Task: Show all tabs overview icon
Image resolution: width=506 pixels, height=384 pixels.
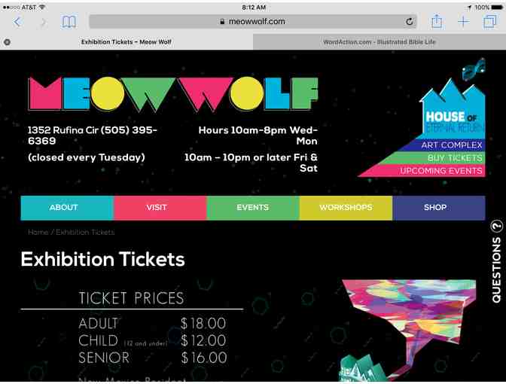Action: [x=490, y=22]
